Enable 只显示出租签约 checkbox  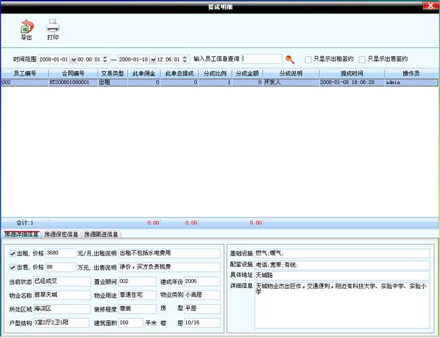pos(309,60)
